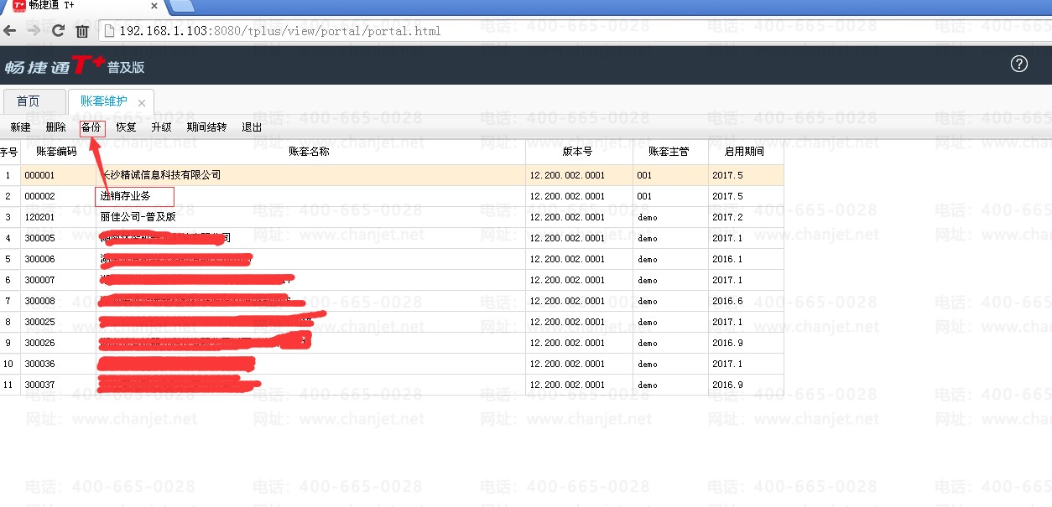Viewport: 1052px width, 507px height.
Task: Click the 畅捷通 T+ logo
Action: click(55, 65)
